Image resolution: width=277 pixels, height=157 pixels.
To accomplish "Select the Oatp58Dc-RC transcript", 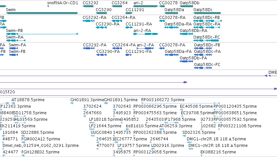I will (x=206, y=40).
